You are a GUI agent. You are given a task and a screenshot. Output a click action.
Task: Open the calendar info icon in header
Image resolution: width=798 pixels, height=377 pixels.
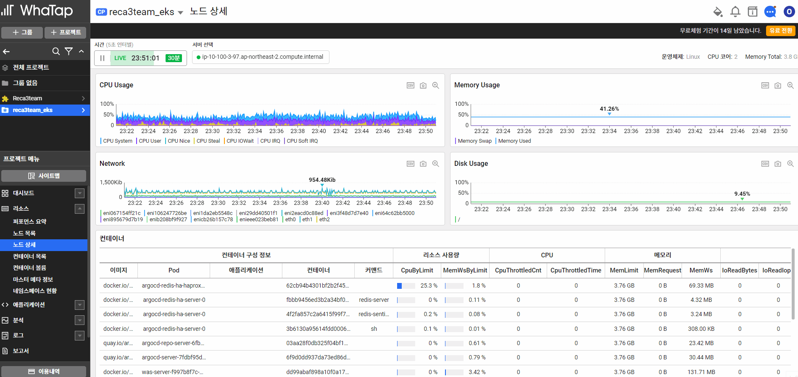[753, 12]
